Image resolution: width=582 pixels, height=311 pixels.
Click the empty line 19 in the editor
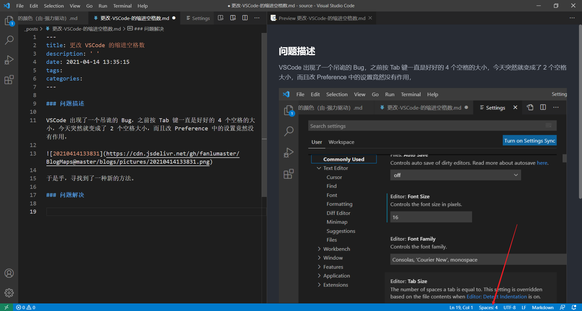(x=156, y=212)
